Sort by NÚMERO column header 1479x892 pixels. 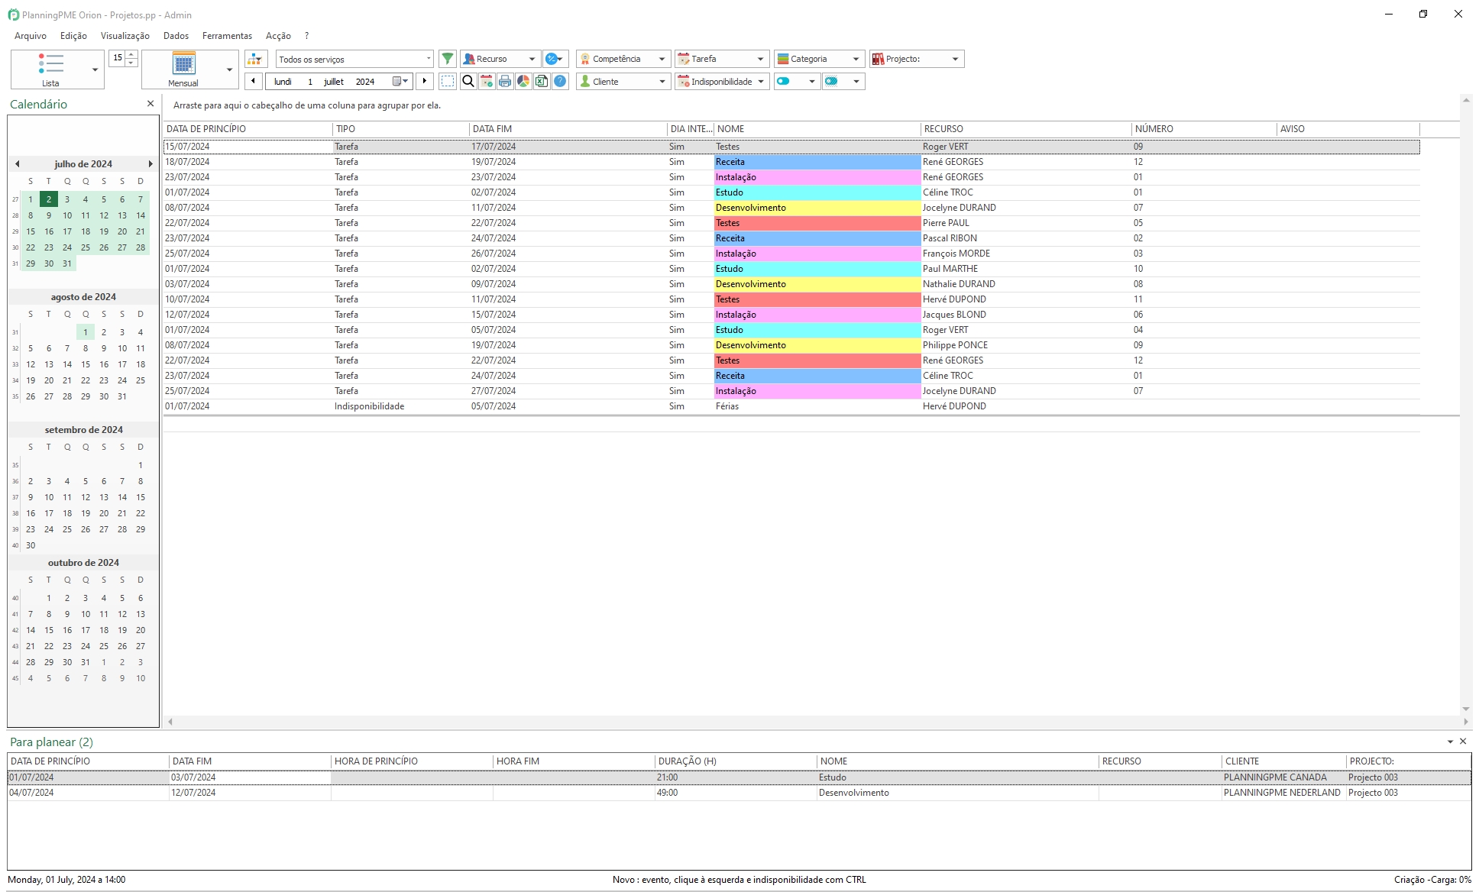click(1204, 129)
